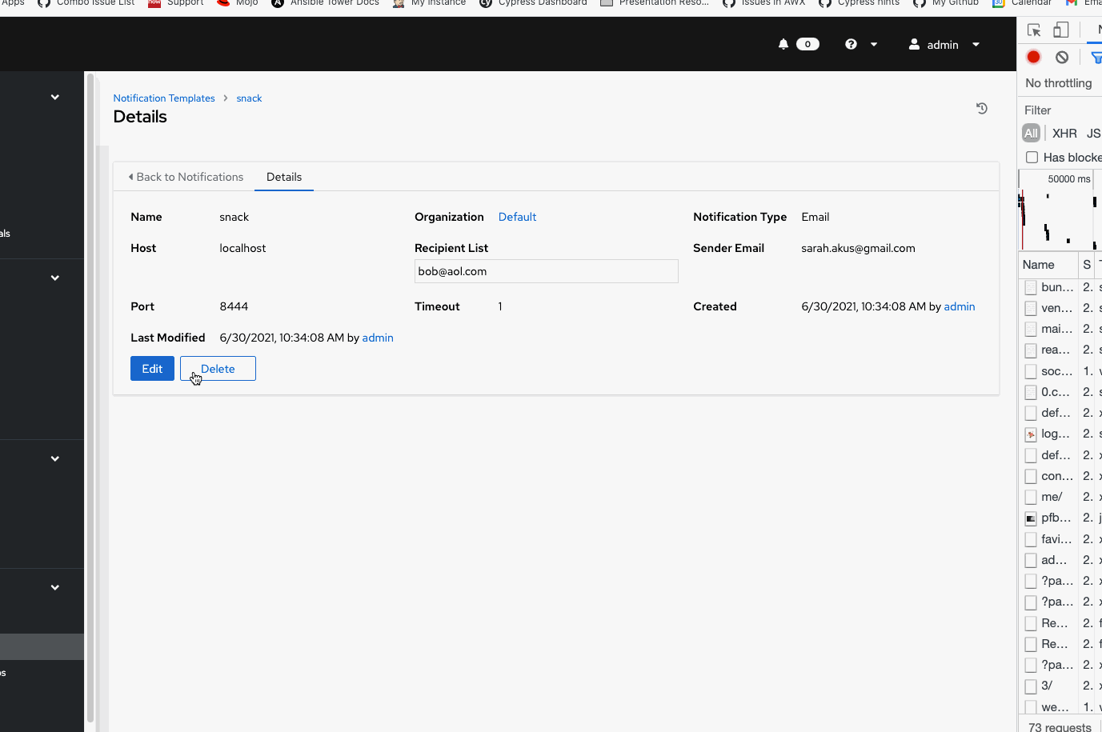Sort by the S status column header
The image size is (1102, 732).
tap(1087, 265)
